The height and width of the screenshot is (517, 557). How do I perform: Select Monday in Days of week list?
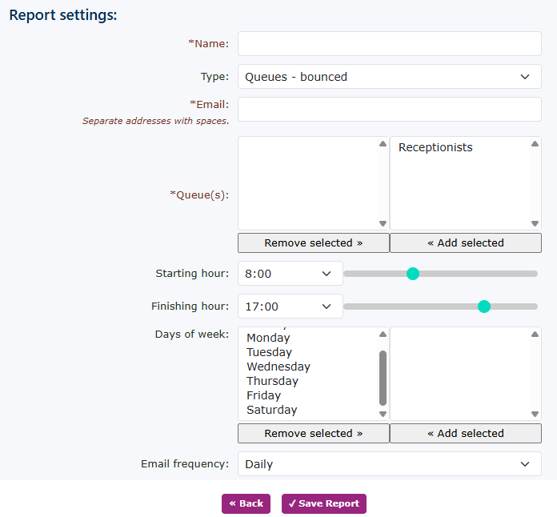tap(268, 338)
